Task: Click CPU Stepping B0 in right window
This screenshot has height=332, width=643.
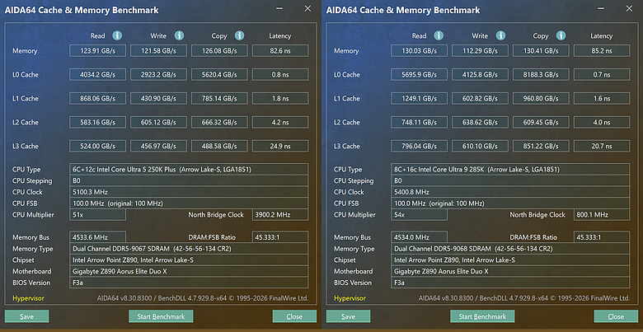Action: 510,180
